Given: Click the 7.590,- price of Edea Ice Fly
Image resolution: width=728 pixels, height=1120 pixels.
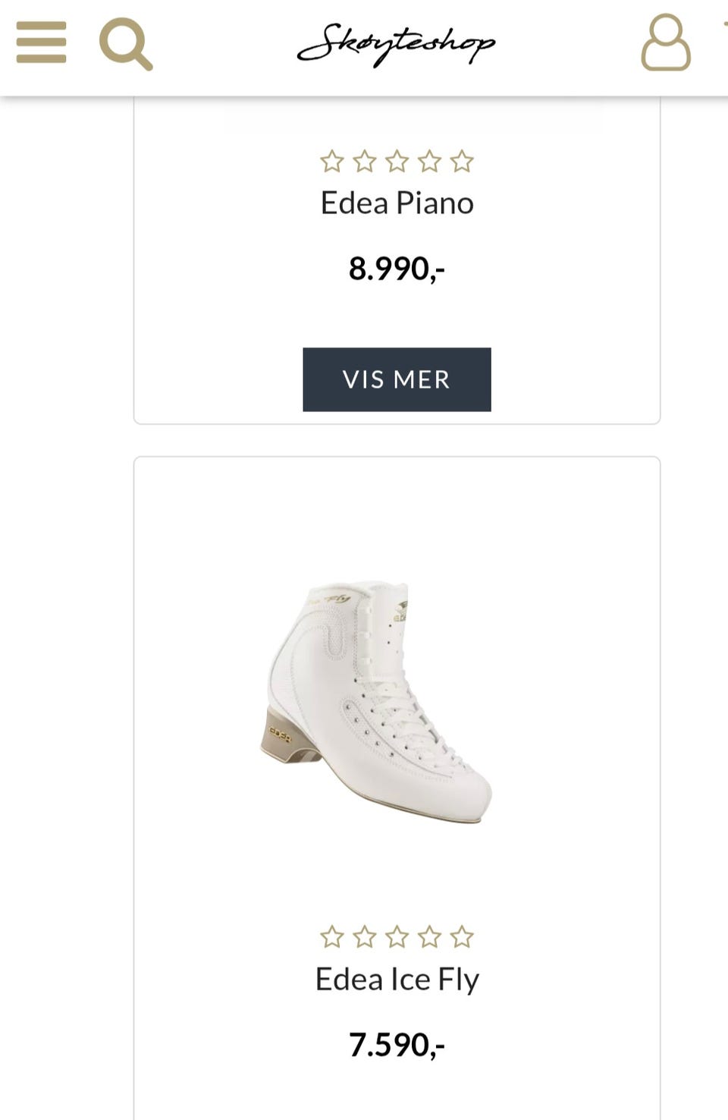Looking at the screenshot, I should tap(397, 1045).
